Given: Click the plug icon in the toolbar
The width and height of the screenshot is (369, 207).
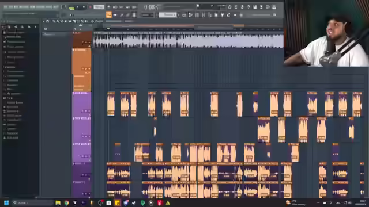Looking at the screenshot, I should pyautogui.click(x=222, y=15).
